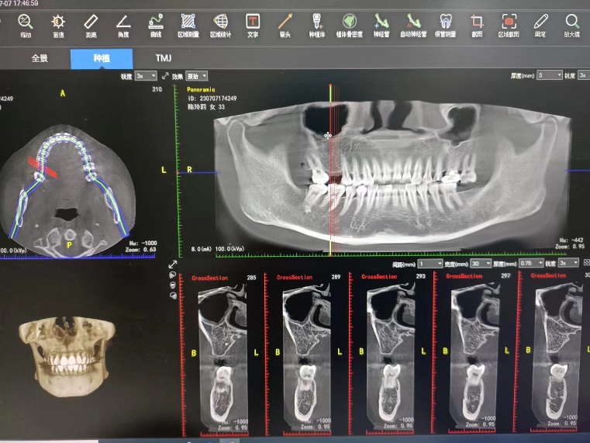The height and width of the screenshot is (443, 590).
Task: Select the 区域统计 area statistics tool
Action: [x=220, y=26]
